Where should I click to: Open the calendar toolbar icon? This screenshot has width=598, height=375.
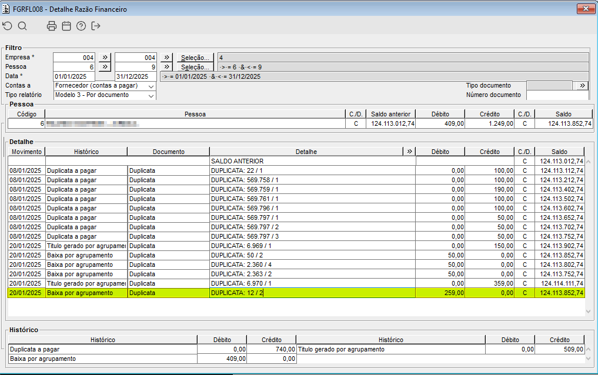pyautogui.click(x=66, y=26)
